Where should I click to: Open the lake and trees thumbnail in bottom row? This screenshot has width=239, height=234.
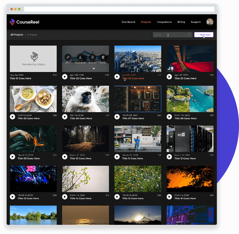pyautogui.click(x=33, y=215)
